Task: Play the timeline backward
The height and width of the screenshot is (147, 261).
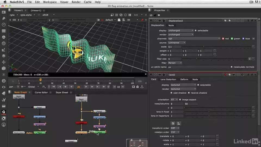Action: (71, 87)
